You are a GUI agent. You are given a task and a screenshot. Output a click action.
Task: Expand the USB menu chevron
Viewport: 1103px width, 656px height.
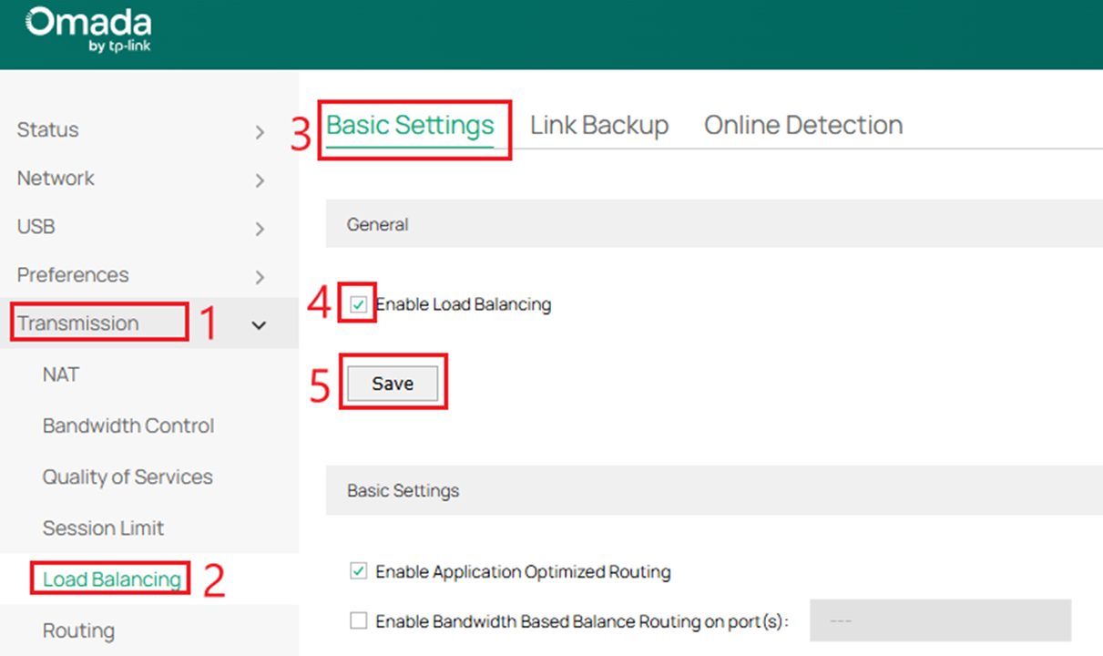[260, 229]
